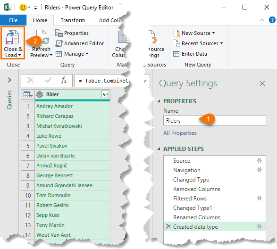Select the Renamed Columns step

pos(214,217)
